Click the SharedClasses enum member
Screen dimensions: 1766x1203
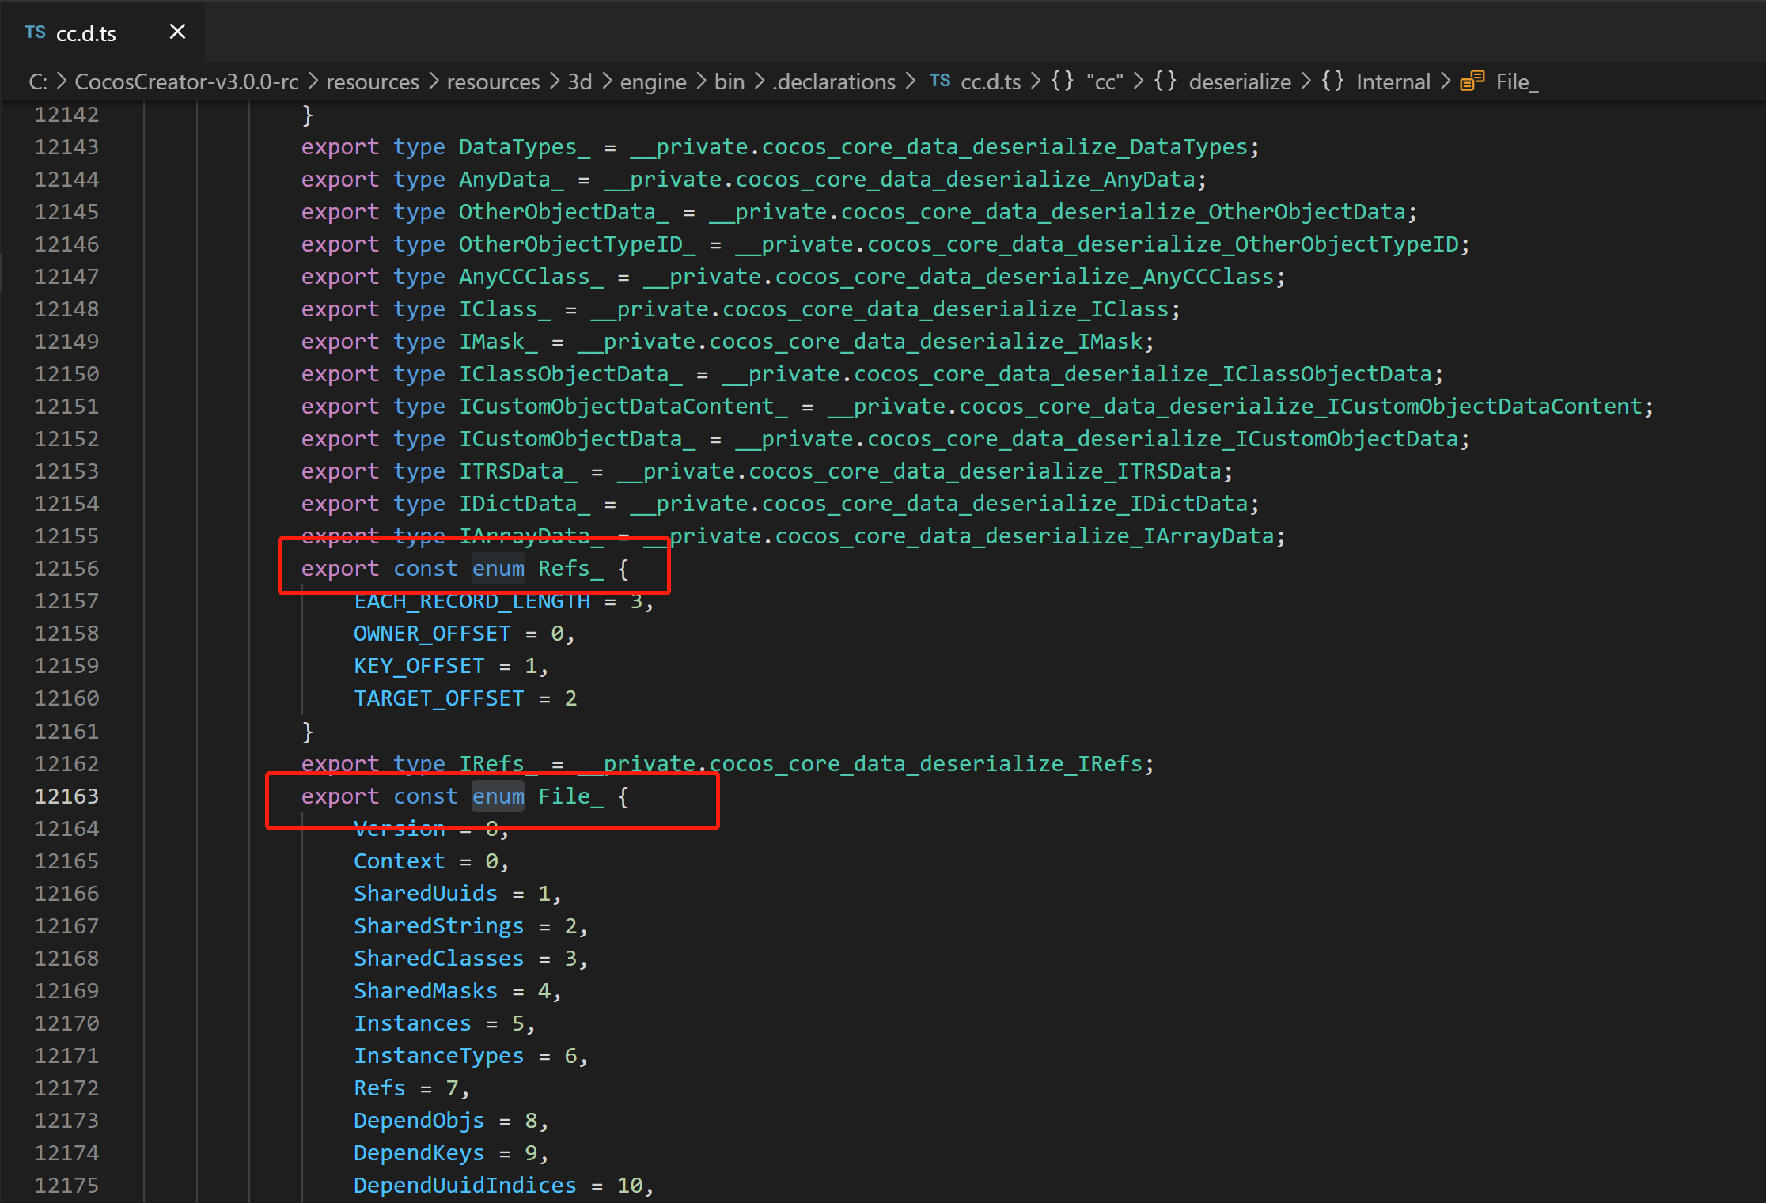pos(438,958)
